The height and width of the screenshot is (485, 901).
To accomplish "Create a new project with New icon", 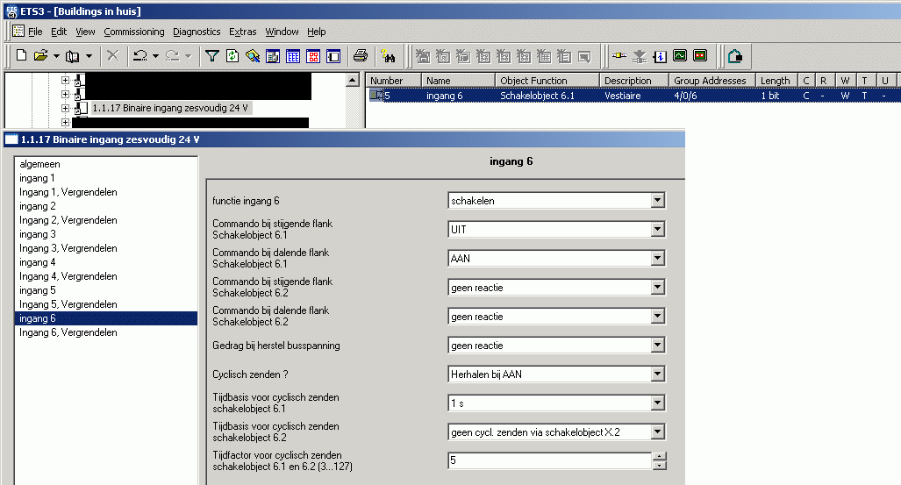I will 22,56.
